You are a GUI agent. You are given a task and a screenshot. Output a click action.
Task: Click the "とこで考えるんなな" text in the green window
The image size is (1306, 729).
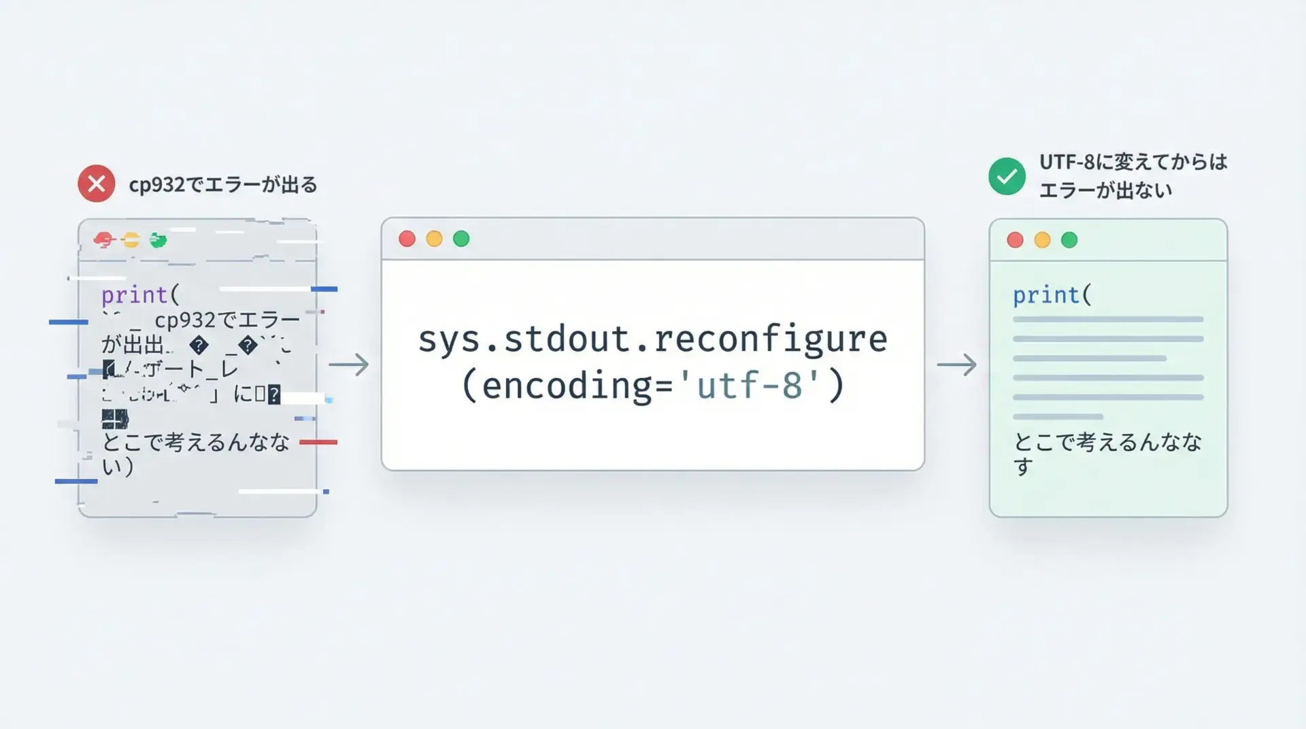(x=1107, y=443)
